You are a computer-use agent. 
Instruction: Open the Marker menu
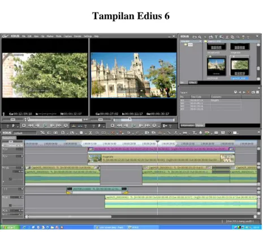tap(50, 36)
